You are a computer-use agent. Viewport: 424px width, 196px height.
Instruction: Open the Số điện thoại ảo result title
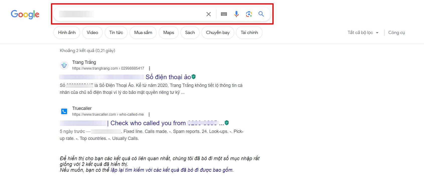coord(168,77)
